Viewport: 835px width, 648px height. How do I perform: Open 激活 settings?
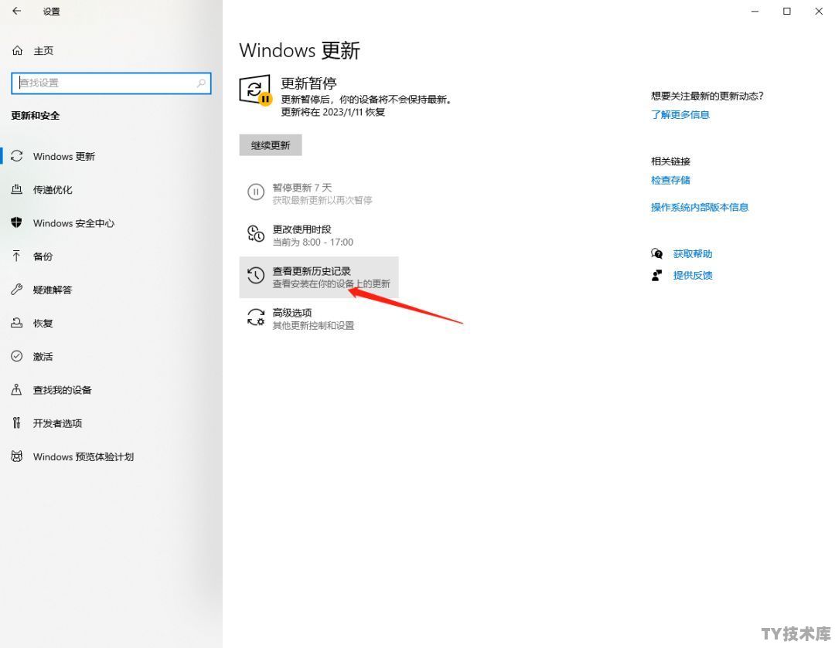(111, 357)
